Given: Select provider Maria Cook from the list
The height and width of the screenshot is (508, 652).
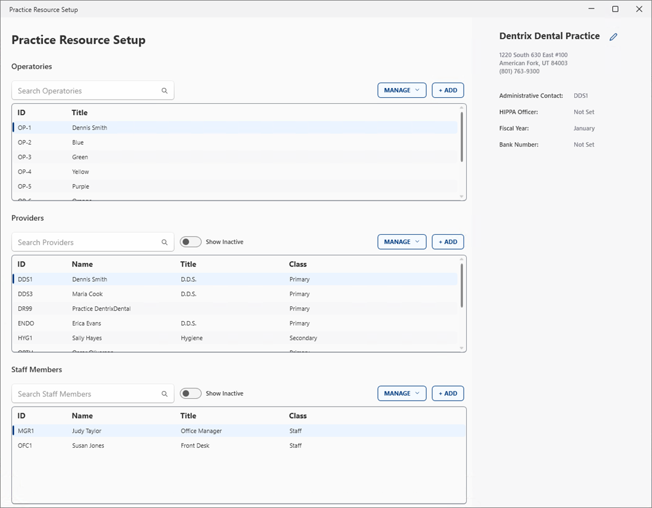Looking at the screenshot, I should (89, 294).
